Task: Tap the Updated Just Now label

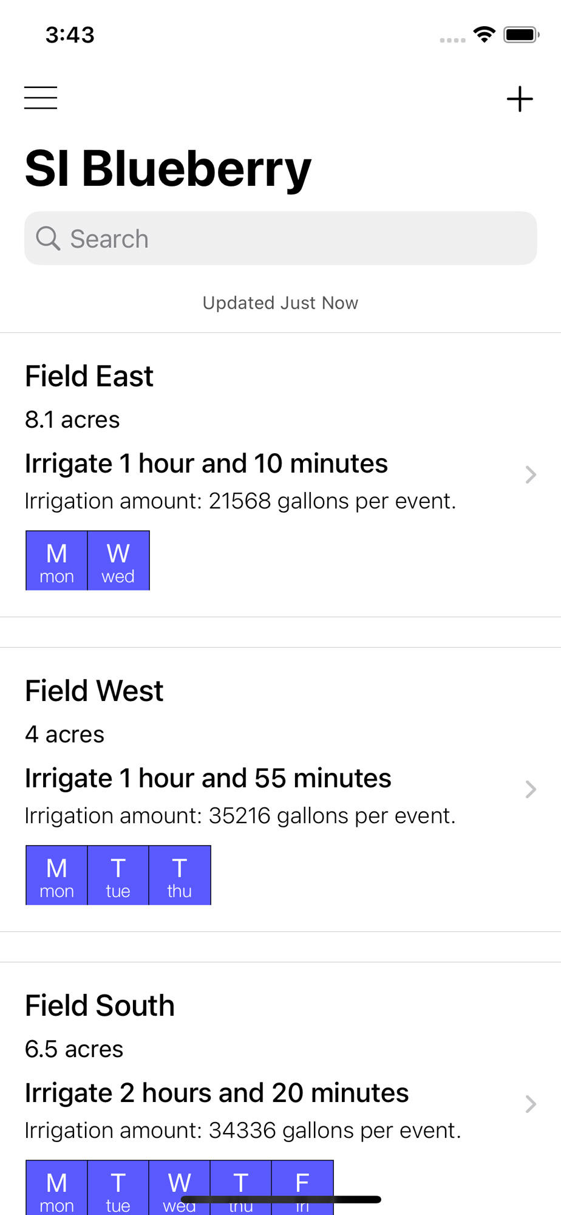Action: pyautogui.click(x=280, y=303)
